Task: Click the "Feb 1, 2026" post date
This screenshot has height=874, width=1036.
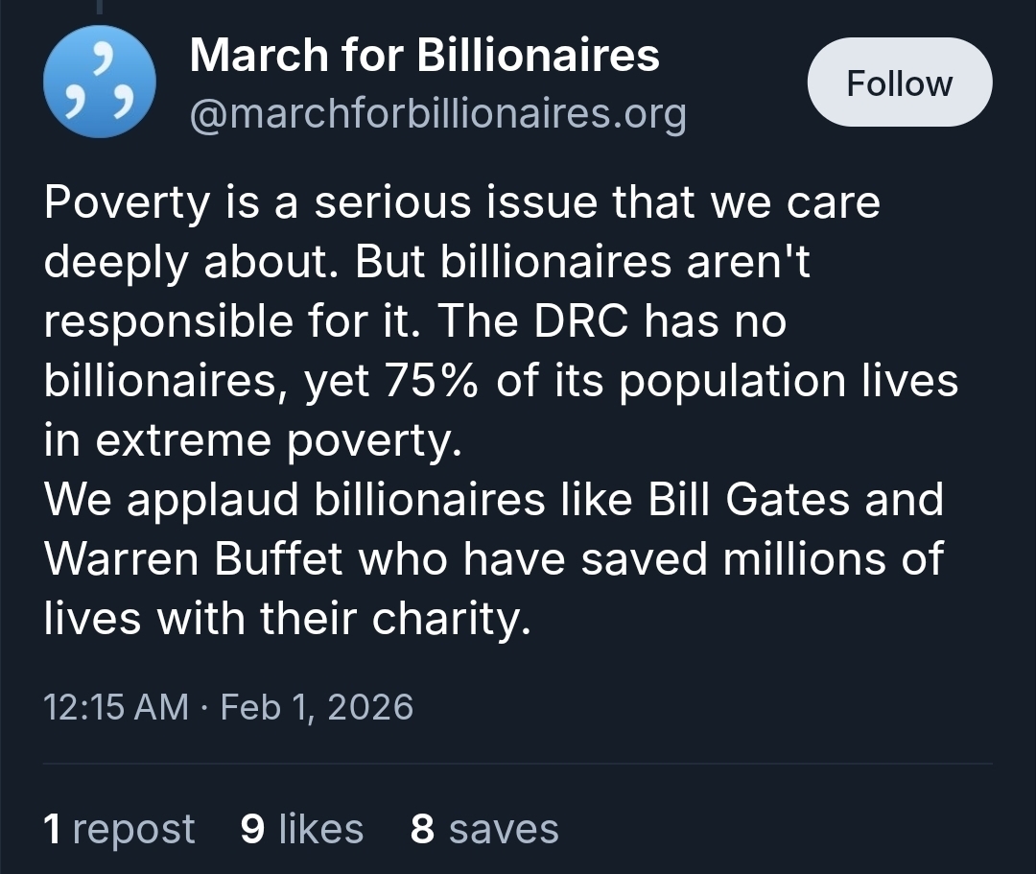Action: tap(318, 707)
